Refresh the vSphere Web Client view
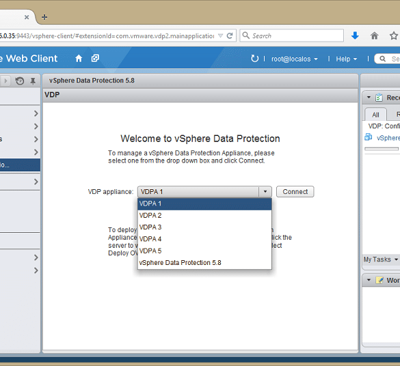Viewport: 400px width, 366px height. pyautogui.click(x=254, y=59)
